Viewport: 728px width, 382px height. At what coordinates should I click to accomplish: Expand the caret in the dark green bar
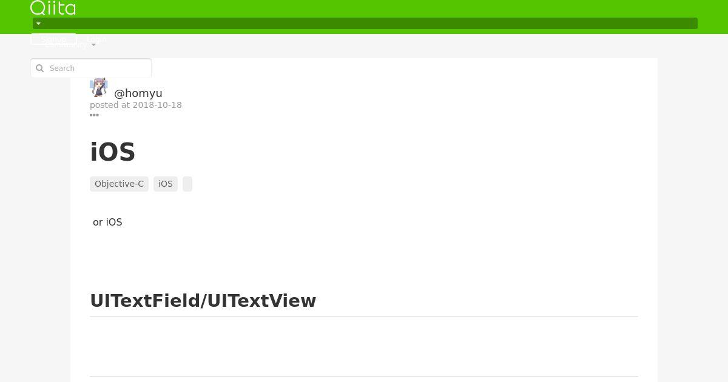tap(38, 24)
